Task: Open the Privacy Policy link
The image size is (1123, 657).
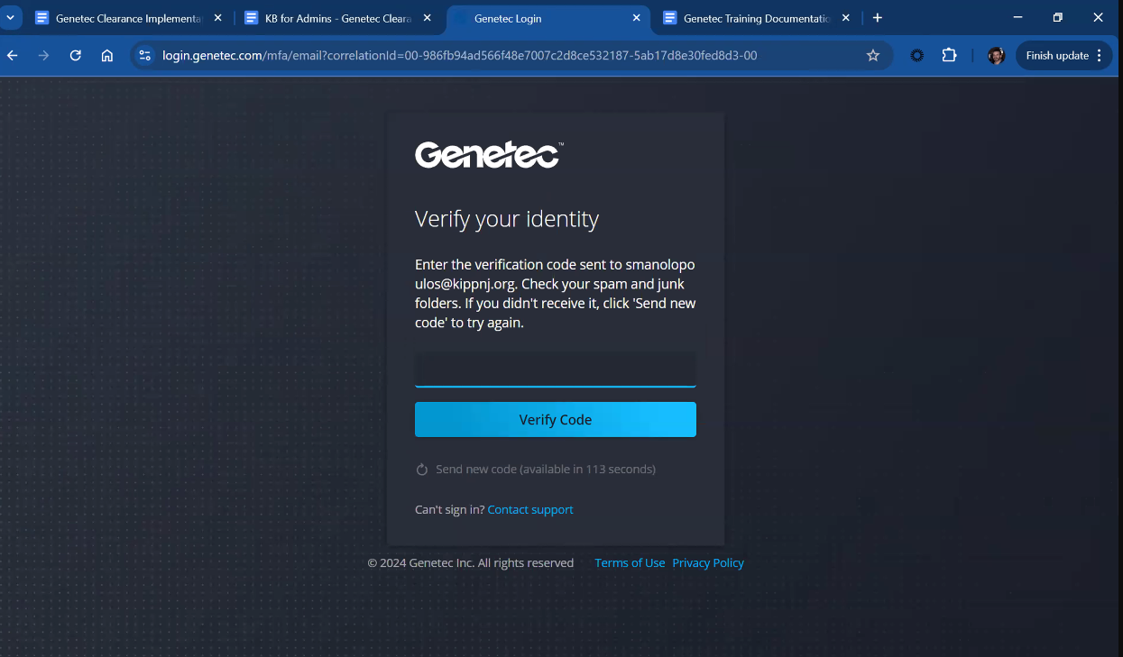Action: tap(708, 563)
